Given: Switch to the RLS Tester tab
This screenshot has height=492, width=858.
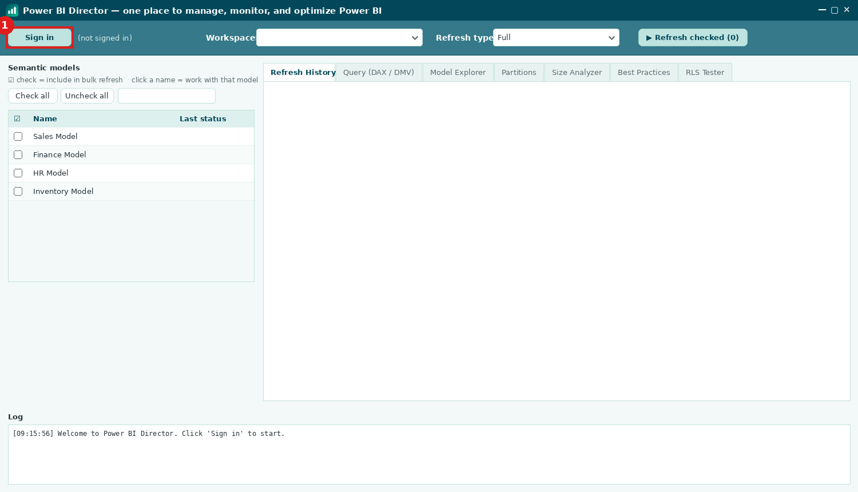Looking at the screenshot, I should click(705, 73).
